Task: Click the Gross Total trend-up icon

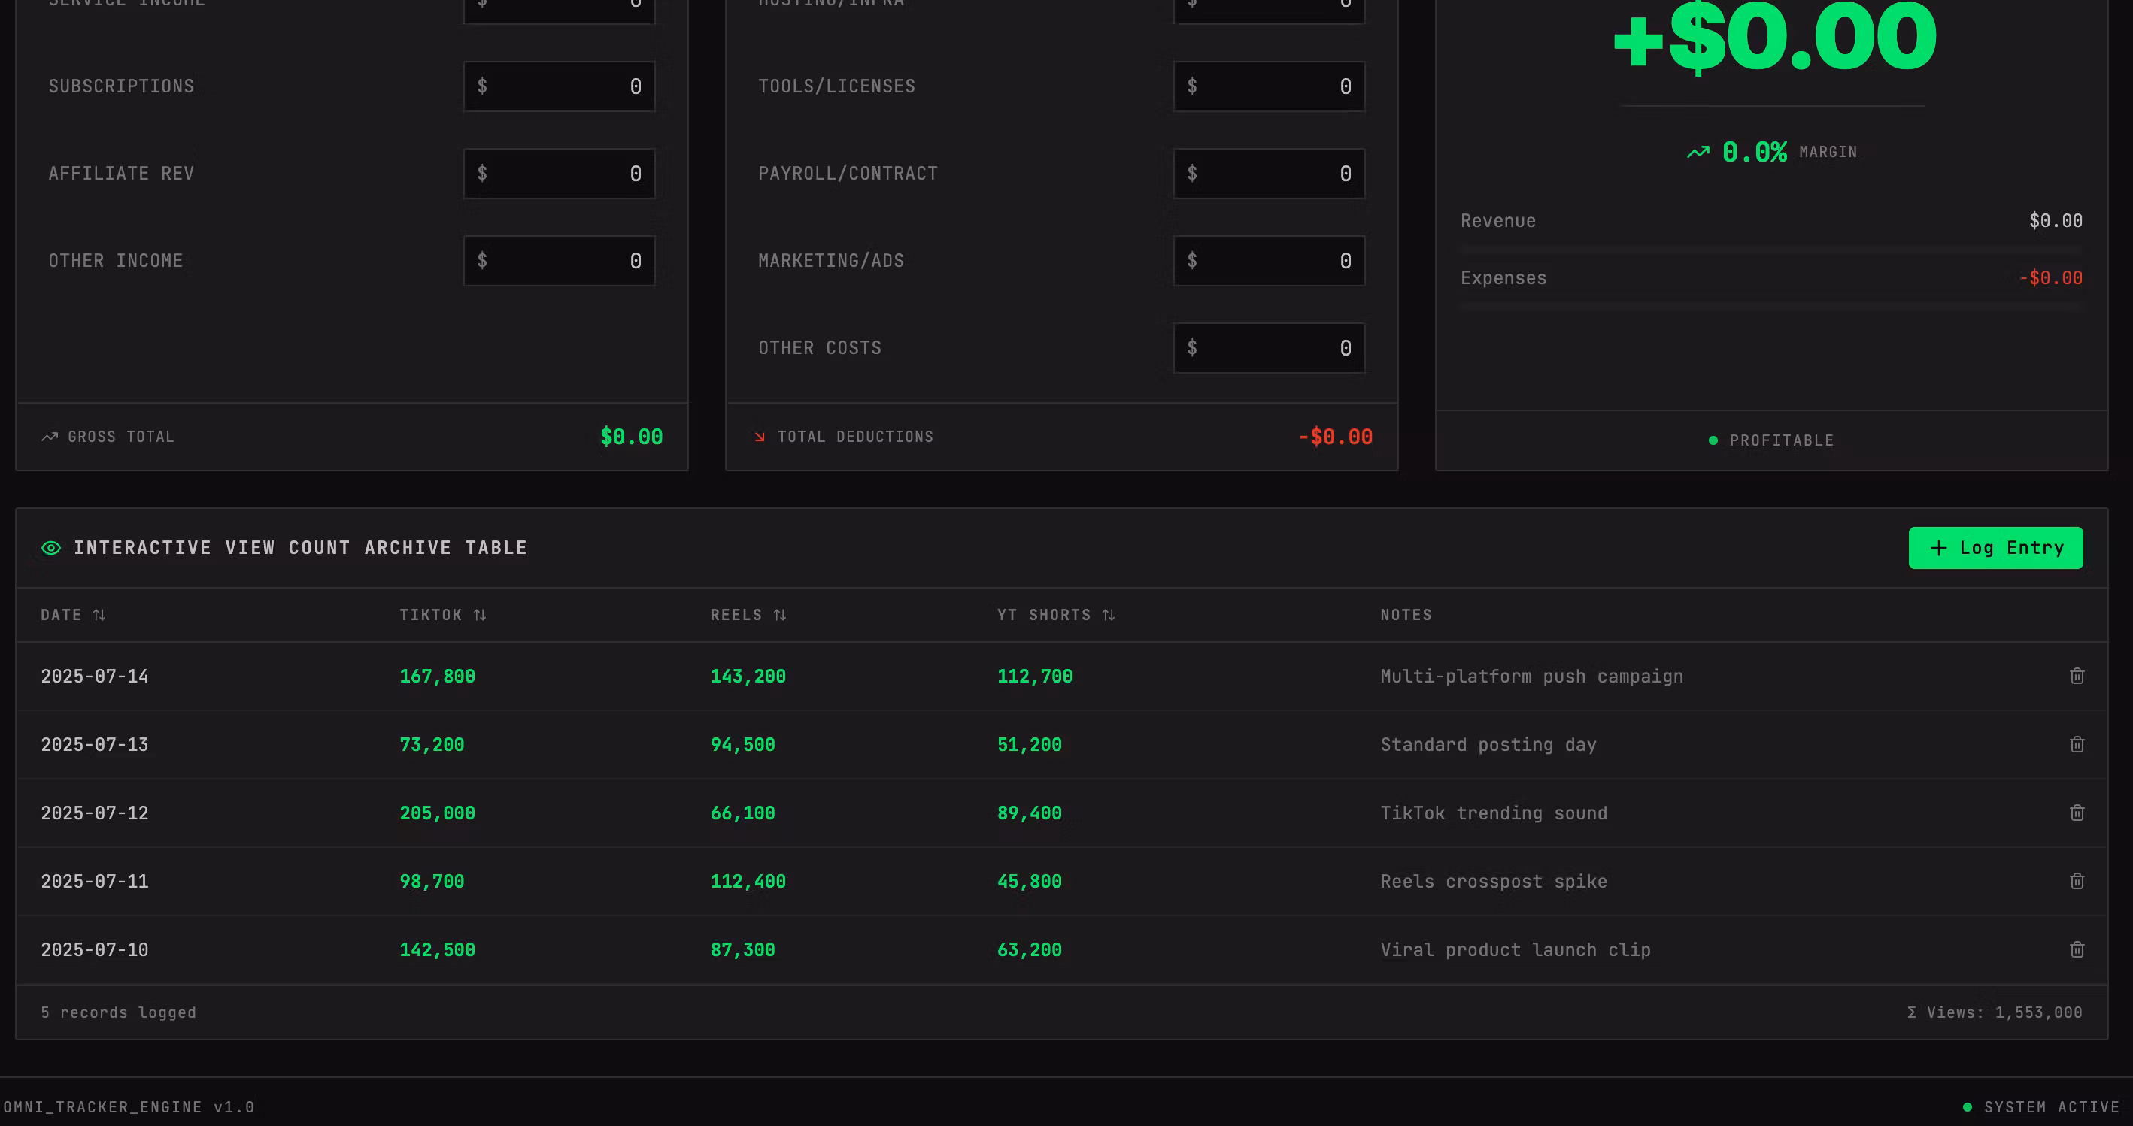Action: 50,437
